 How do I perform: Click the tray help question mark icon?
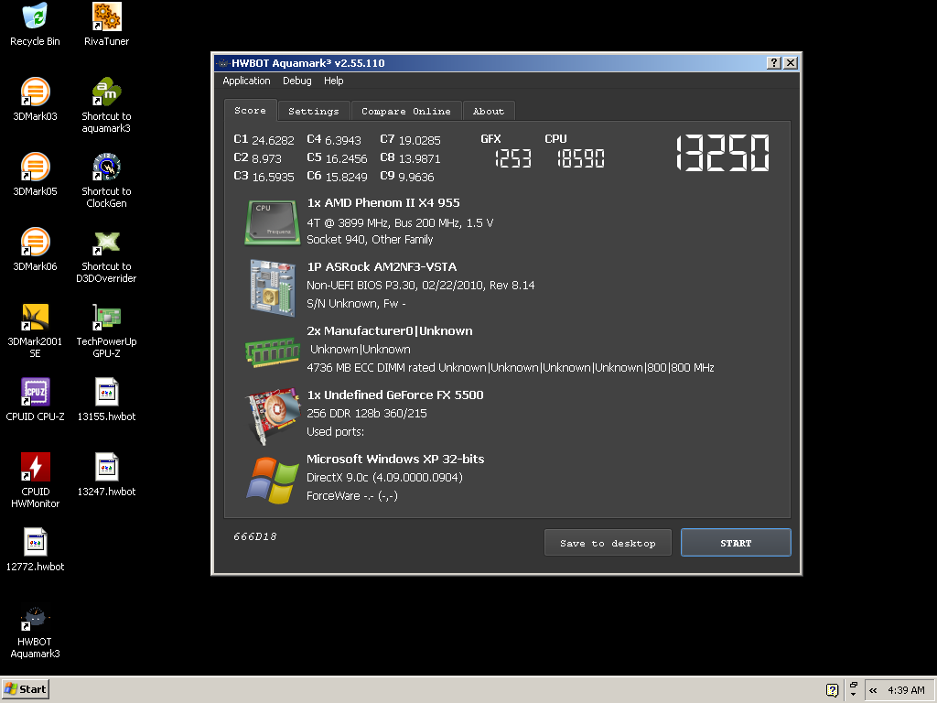(832, 690)
